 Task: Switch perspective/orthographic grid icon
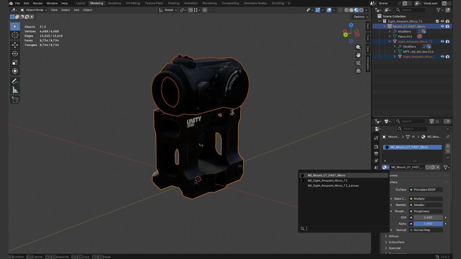358,71
